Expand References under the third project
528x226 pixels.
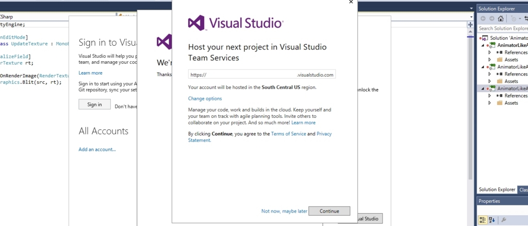pos(490,96)
